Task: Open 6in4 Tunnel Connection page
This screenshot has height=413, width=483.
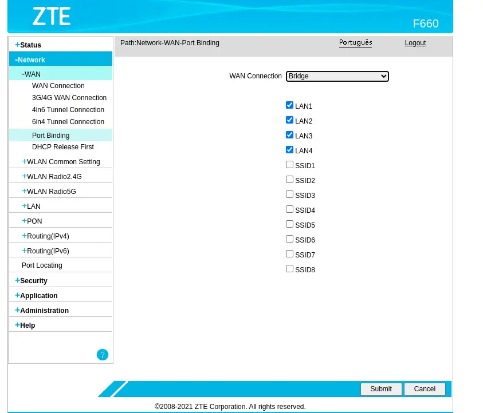Action: click(68, 122)
